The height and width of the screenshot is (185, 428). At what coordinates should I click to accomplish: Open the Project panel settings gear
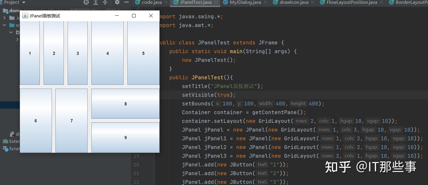(x=117, y=3)
